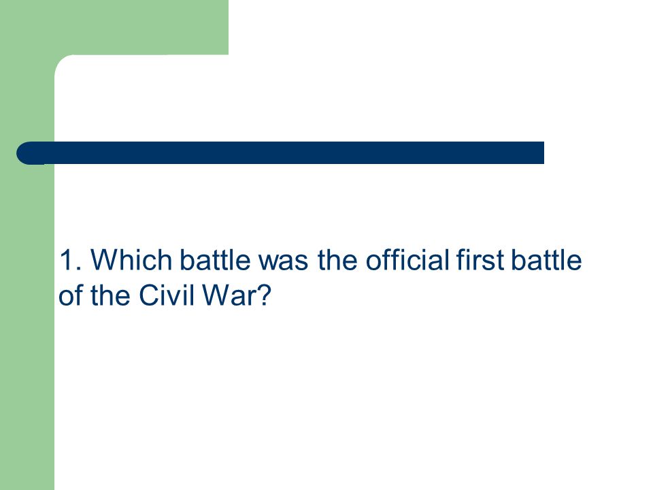The height and width of the screenshot is (490, 653).
Task: Select the green left sidebar strip
Action: [27, 325]
